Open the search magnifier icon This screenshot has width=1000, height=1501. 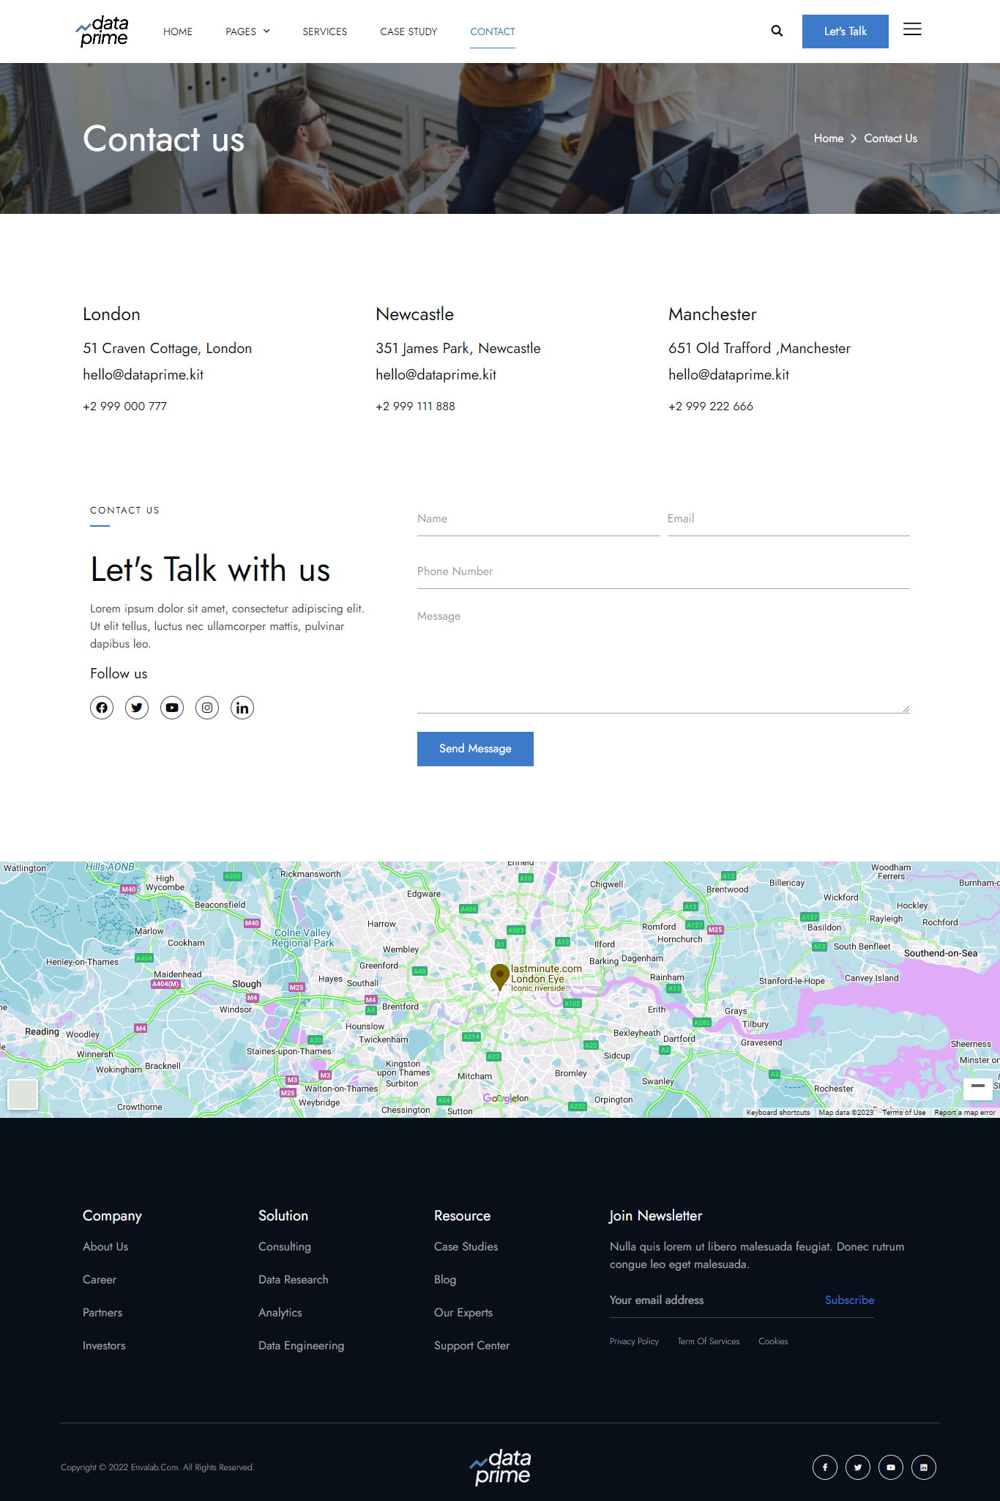pyautogui.click(x=777, y=31)
